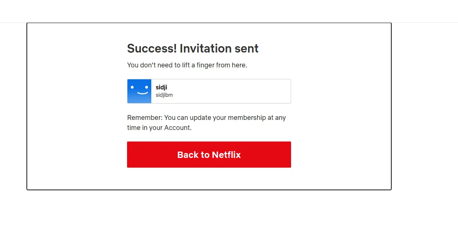Click the word Netflix on red button
The width and height of the screenshot is (458, 248).
(226, 155)
